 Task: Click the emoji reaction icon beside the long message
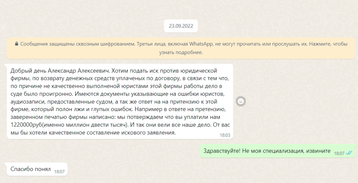241,101
